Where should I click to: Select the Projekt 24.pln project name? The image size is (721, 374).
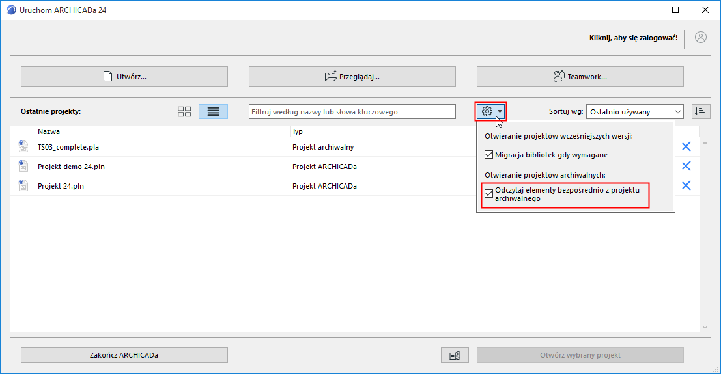pos(61,186)
